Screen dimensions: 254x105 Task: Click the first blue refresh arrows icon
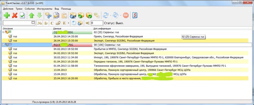106,15
